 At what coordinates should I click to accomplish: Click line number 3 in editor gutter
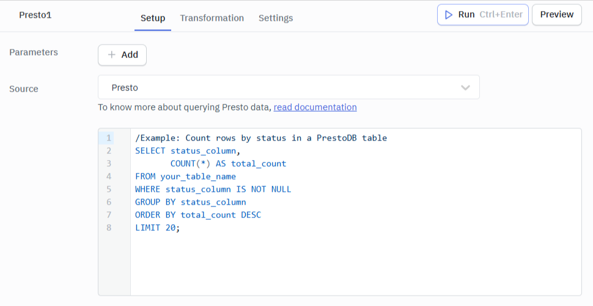(109, 164)
